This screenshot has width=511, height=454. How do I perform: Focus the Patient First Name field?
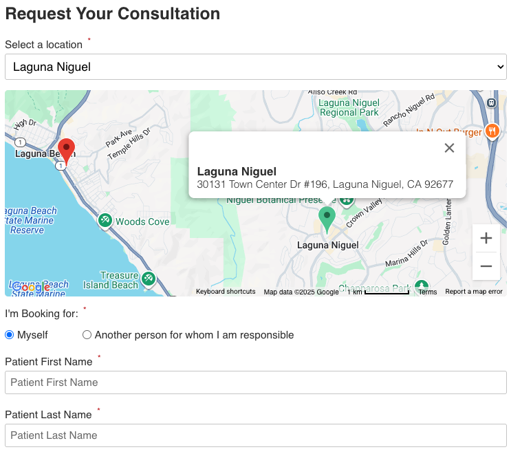pyautogui.click(x=256, y=382)
